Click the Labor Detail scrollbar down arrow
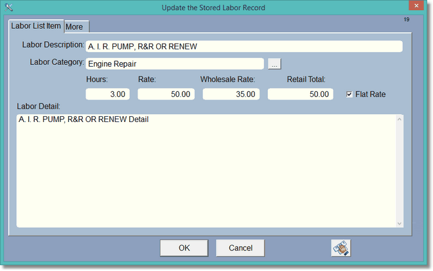Image resolution: width=433 pixels, height=271 pixels. (400, 223)
